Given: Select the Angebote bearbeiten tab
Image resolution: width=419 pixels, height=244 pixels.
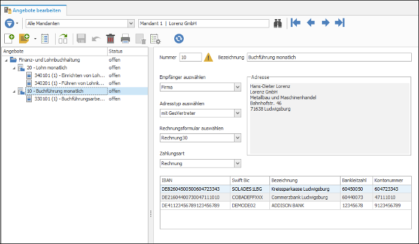Looking at the screenshot, I should click(34, 10).
